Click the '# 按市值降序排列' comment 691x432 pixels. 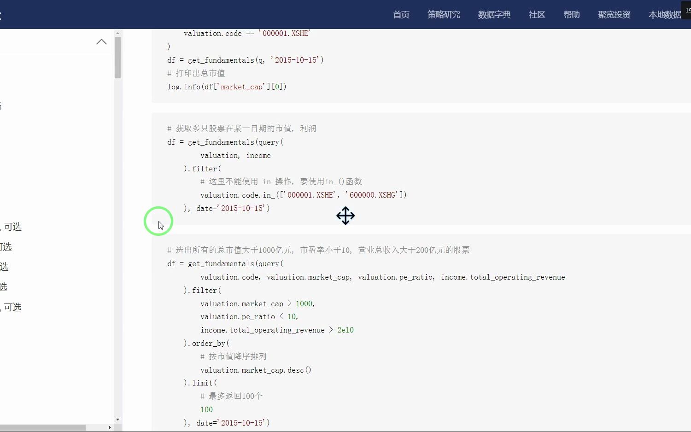click(x=233, y=356)
